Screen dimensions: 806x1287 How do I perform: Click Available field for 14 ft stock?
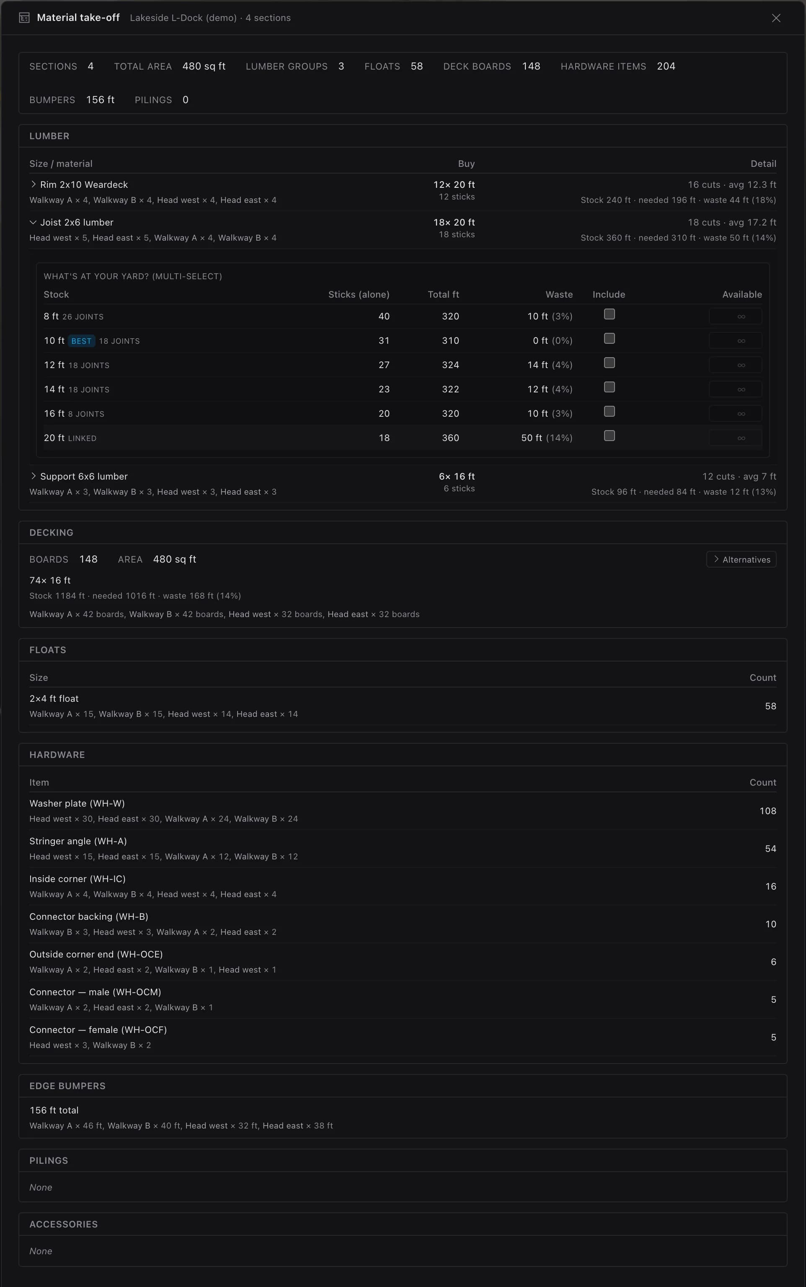(735, 389)
